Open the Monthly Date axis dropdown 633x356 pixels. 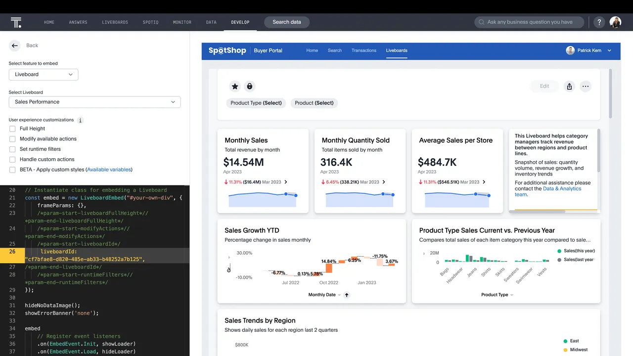[325, 295]
